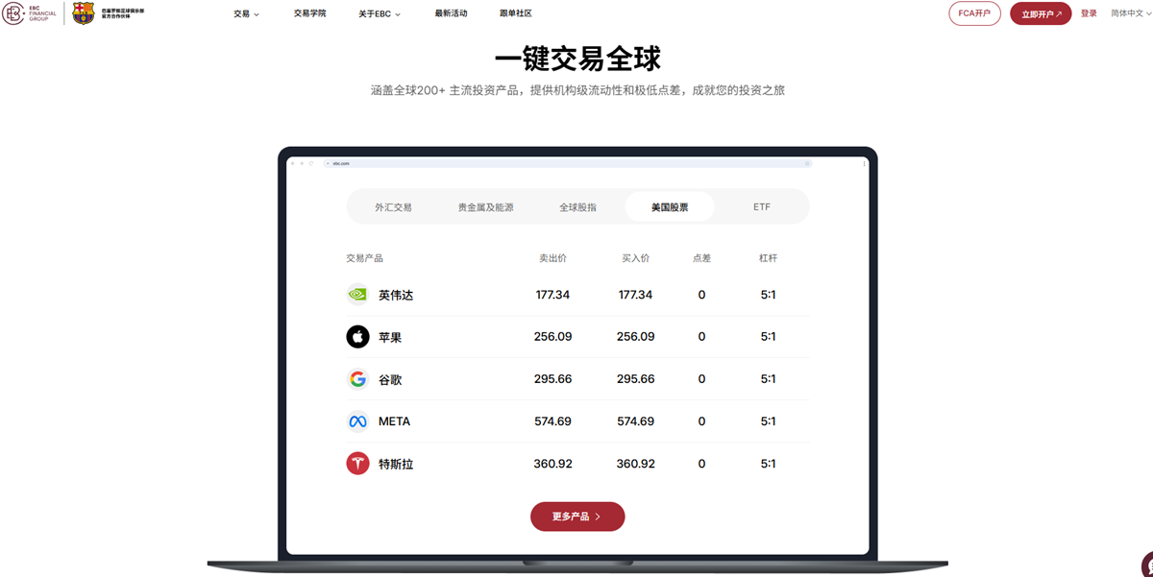Select the Tesla icon beside 特斯拉

356,463
